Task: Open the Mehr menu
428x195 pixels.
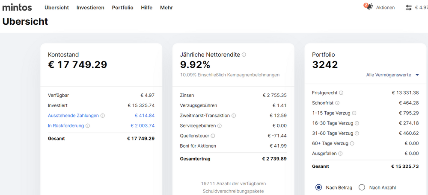Action: point(166,8)
